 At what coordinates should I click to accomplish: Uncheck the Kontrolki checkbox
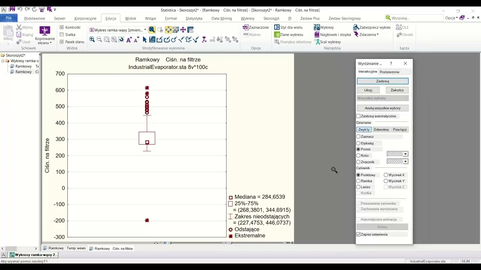(x=62, y=27)
